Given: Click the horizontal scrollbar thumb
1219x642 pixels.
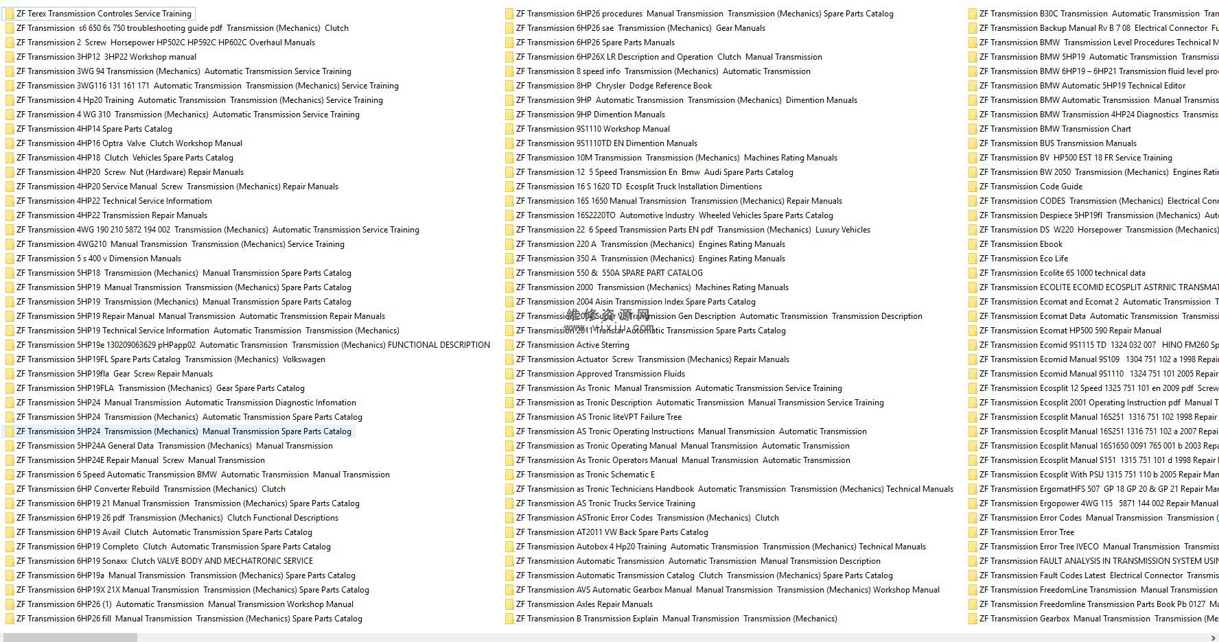Looking at the screenshot, I should pyautogui.click(x=70, y=637).
